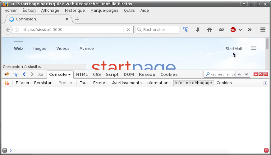
Task: Focus the Rechercher browser search box
Action: coord(157,30)
